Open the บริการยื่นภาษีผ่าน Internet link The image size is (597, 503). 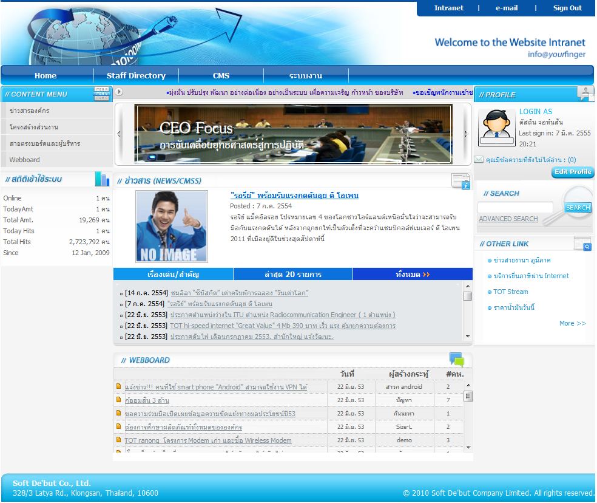(x=531, y=276)
